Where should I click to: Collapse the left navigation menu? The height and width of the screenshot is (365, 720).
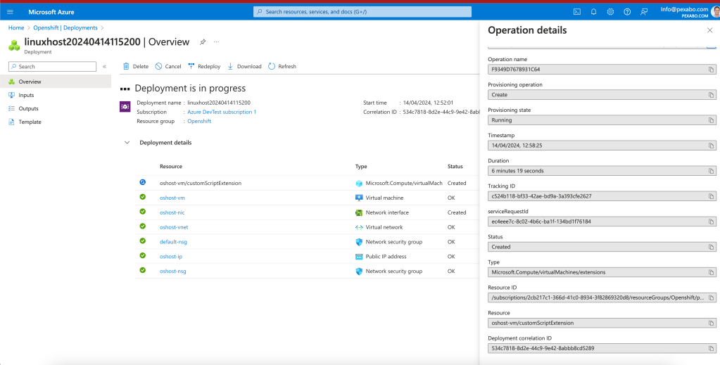click(x=104, y=67)
